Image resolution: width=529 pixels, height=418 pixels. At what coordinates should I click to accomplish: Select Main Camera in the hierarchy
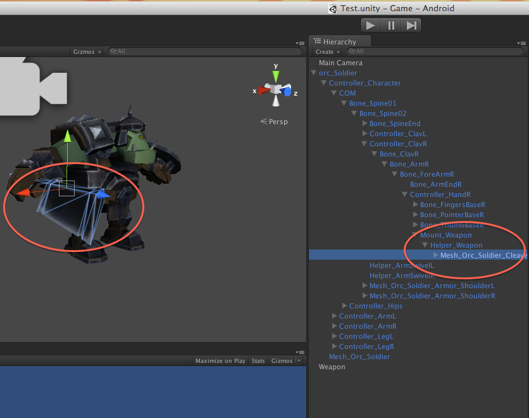click(x=340, y=63)
